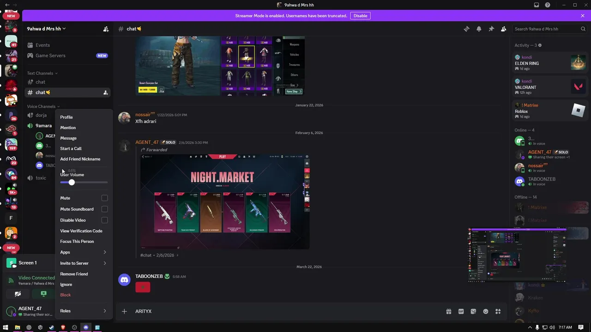Select View Verification Code
Screen dimensions: 591x332
84,231
